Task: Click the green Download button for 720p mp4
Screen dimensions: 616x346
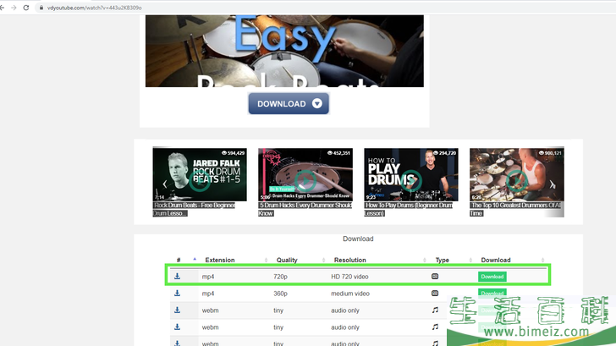Action: pos(492,277)
